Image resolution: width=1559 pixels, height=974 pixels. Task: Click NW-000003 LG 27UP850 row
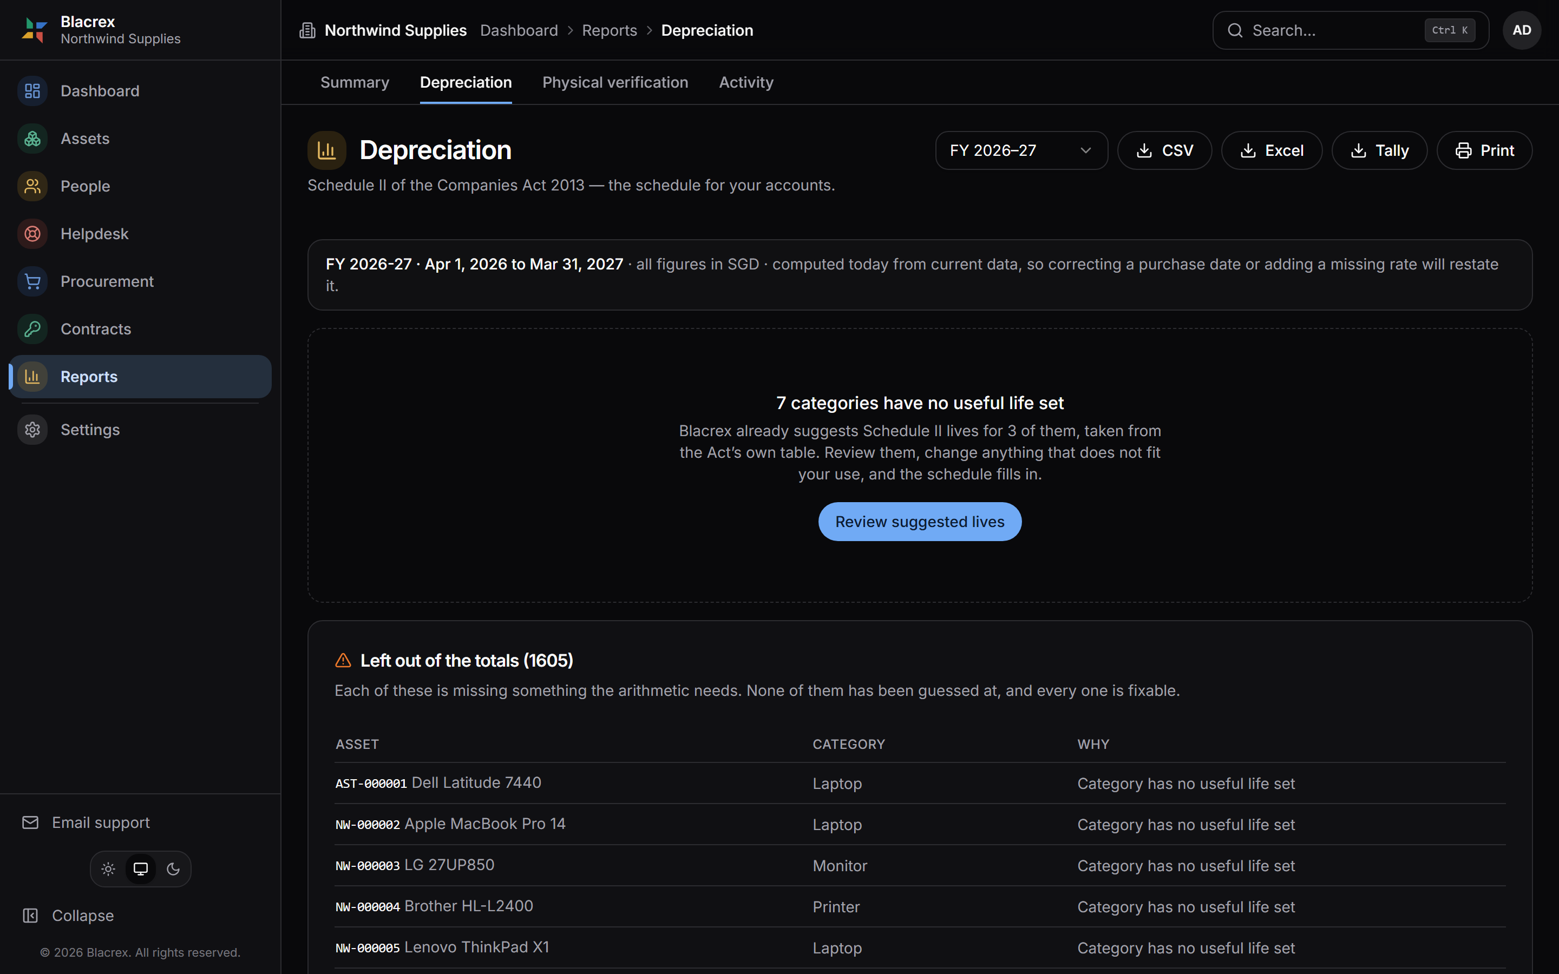point(920,865)
